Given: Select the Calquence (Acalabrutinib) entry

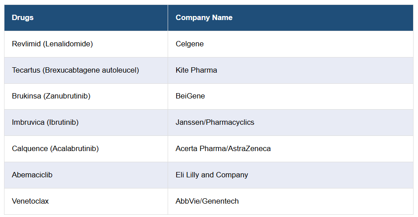Looking at the screenshot, I should (x=55, y=149).
